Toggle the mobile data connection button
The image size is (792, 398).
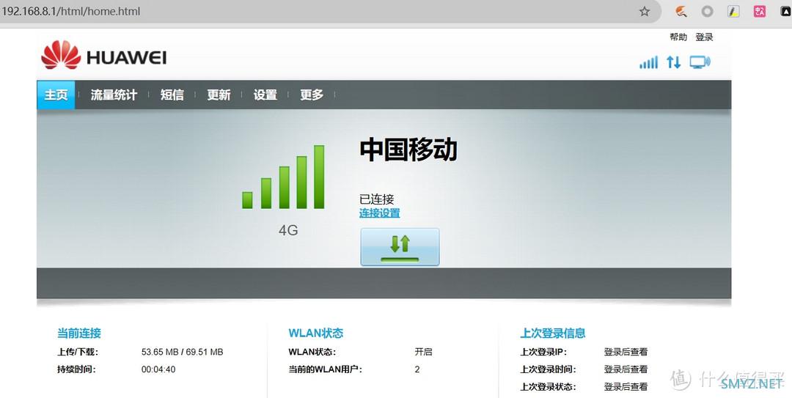pos(400,247)
